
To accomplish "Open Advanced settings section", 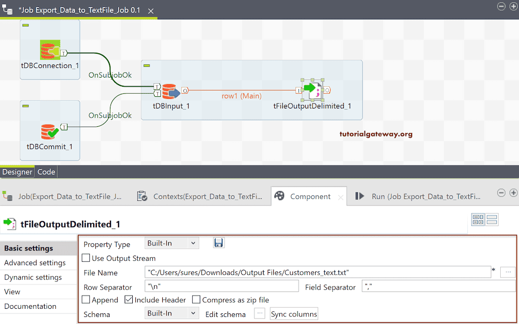I will pyautogui.click(x=39, y=263).
